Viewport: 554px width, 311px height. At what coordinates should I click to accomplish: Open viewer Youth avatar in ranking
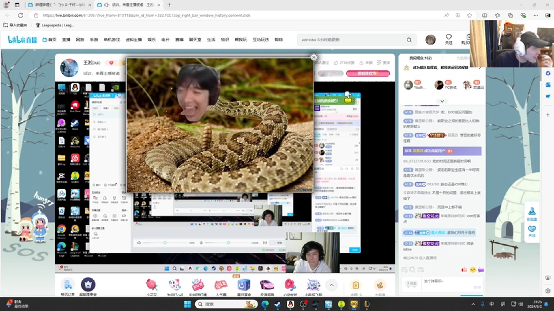pyautogui.click(x=408, y=85)
